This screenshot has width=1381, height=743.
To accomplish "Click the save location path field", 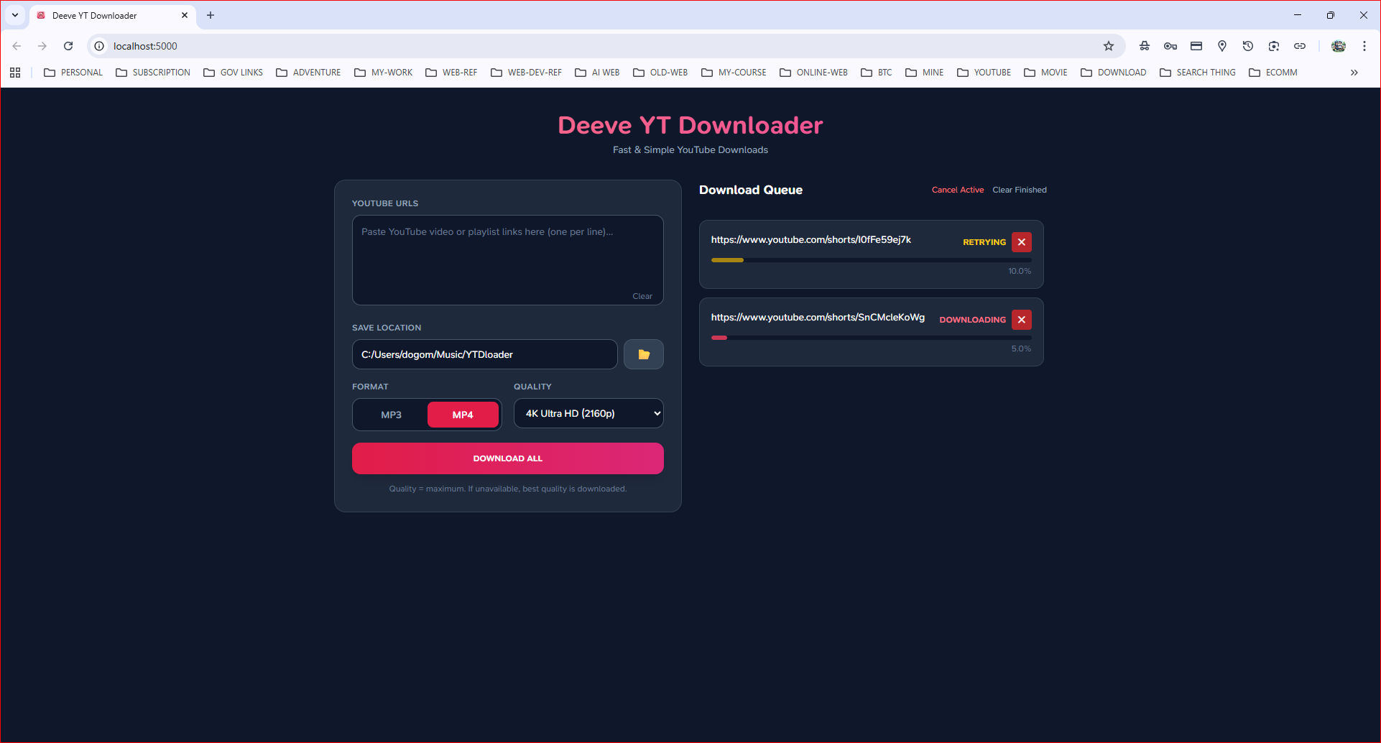I will click(485, 354).
